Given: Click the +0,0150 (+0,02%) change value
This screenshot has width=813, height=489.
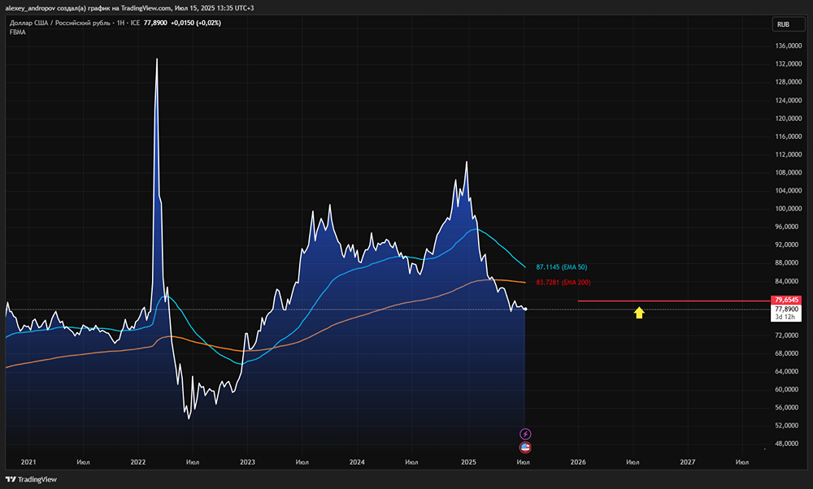Looking at the screenshot, I should click(196, 23).
